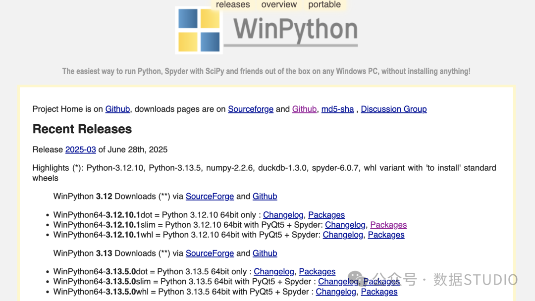
Task: Open the visited Github downloads link
Action: click(304, 109)
